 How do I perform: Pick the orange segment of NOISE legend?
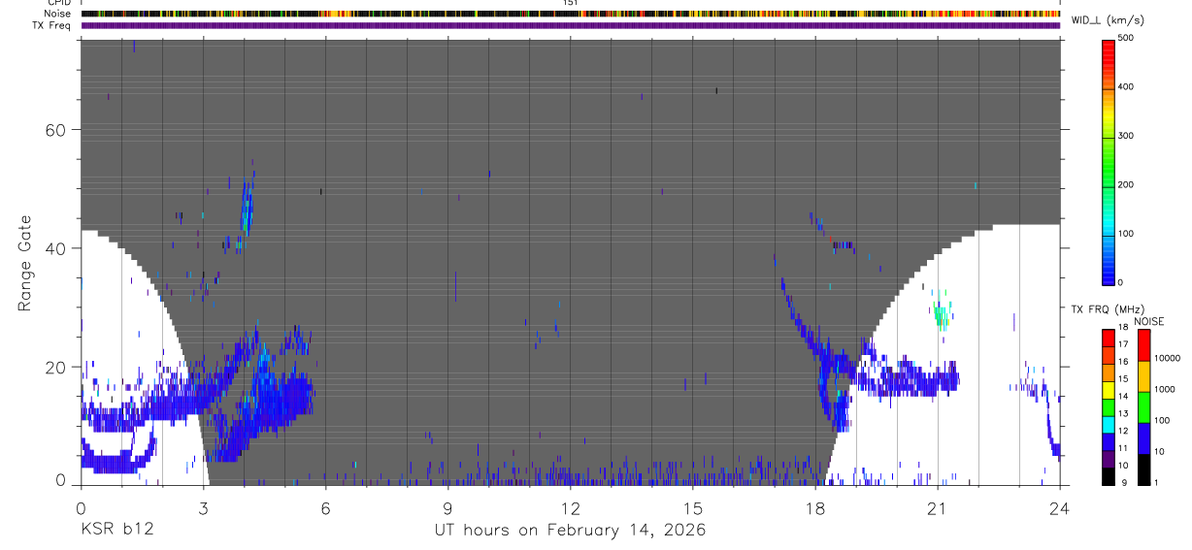point(1142,375)
